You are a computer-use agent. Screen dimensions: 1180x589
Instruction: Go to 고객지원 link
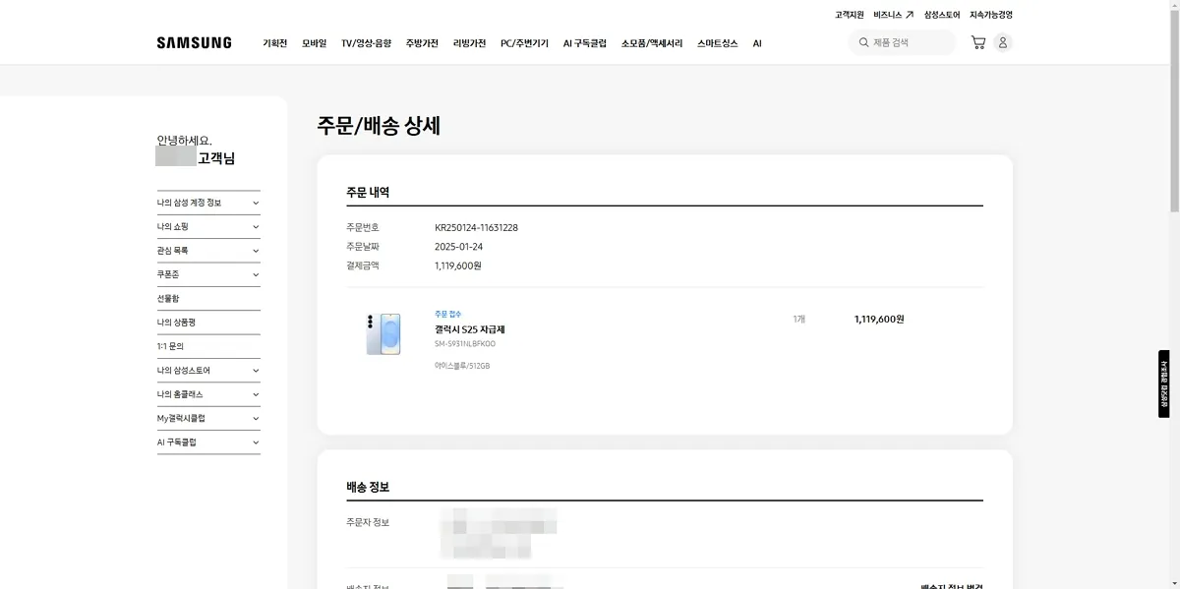849,15
